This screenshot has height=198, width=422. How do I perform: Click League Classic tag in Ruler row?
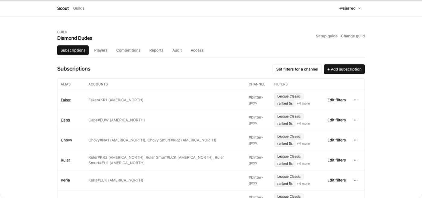click(x=289, y=156)
